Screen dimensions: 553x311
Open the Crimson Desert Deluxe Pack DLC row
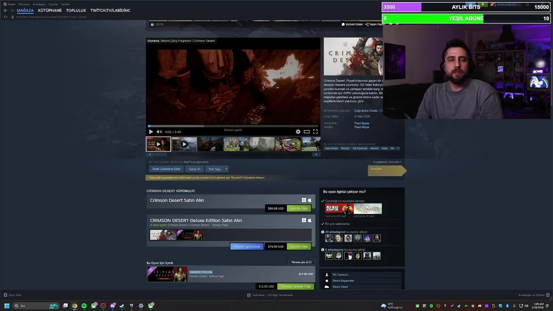pyautogui.click(x=231, y=274)
